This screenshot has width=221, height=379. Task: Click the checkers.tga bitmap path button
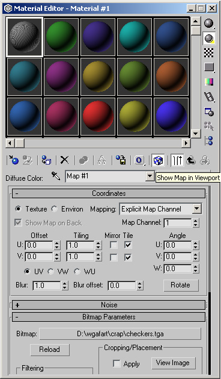(x=120, y=334)
